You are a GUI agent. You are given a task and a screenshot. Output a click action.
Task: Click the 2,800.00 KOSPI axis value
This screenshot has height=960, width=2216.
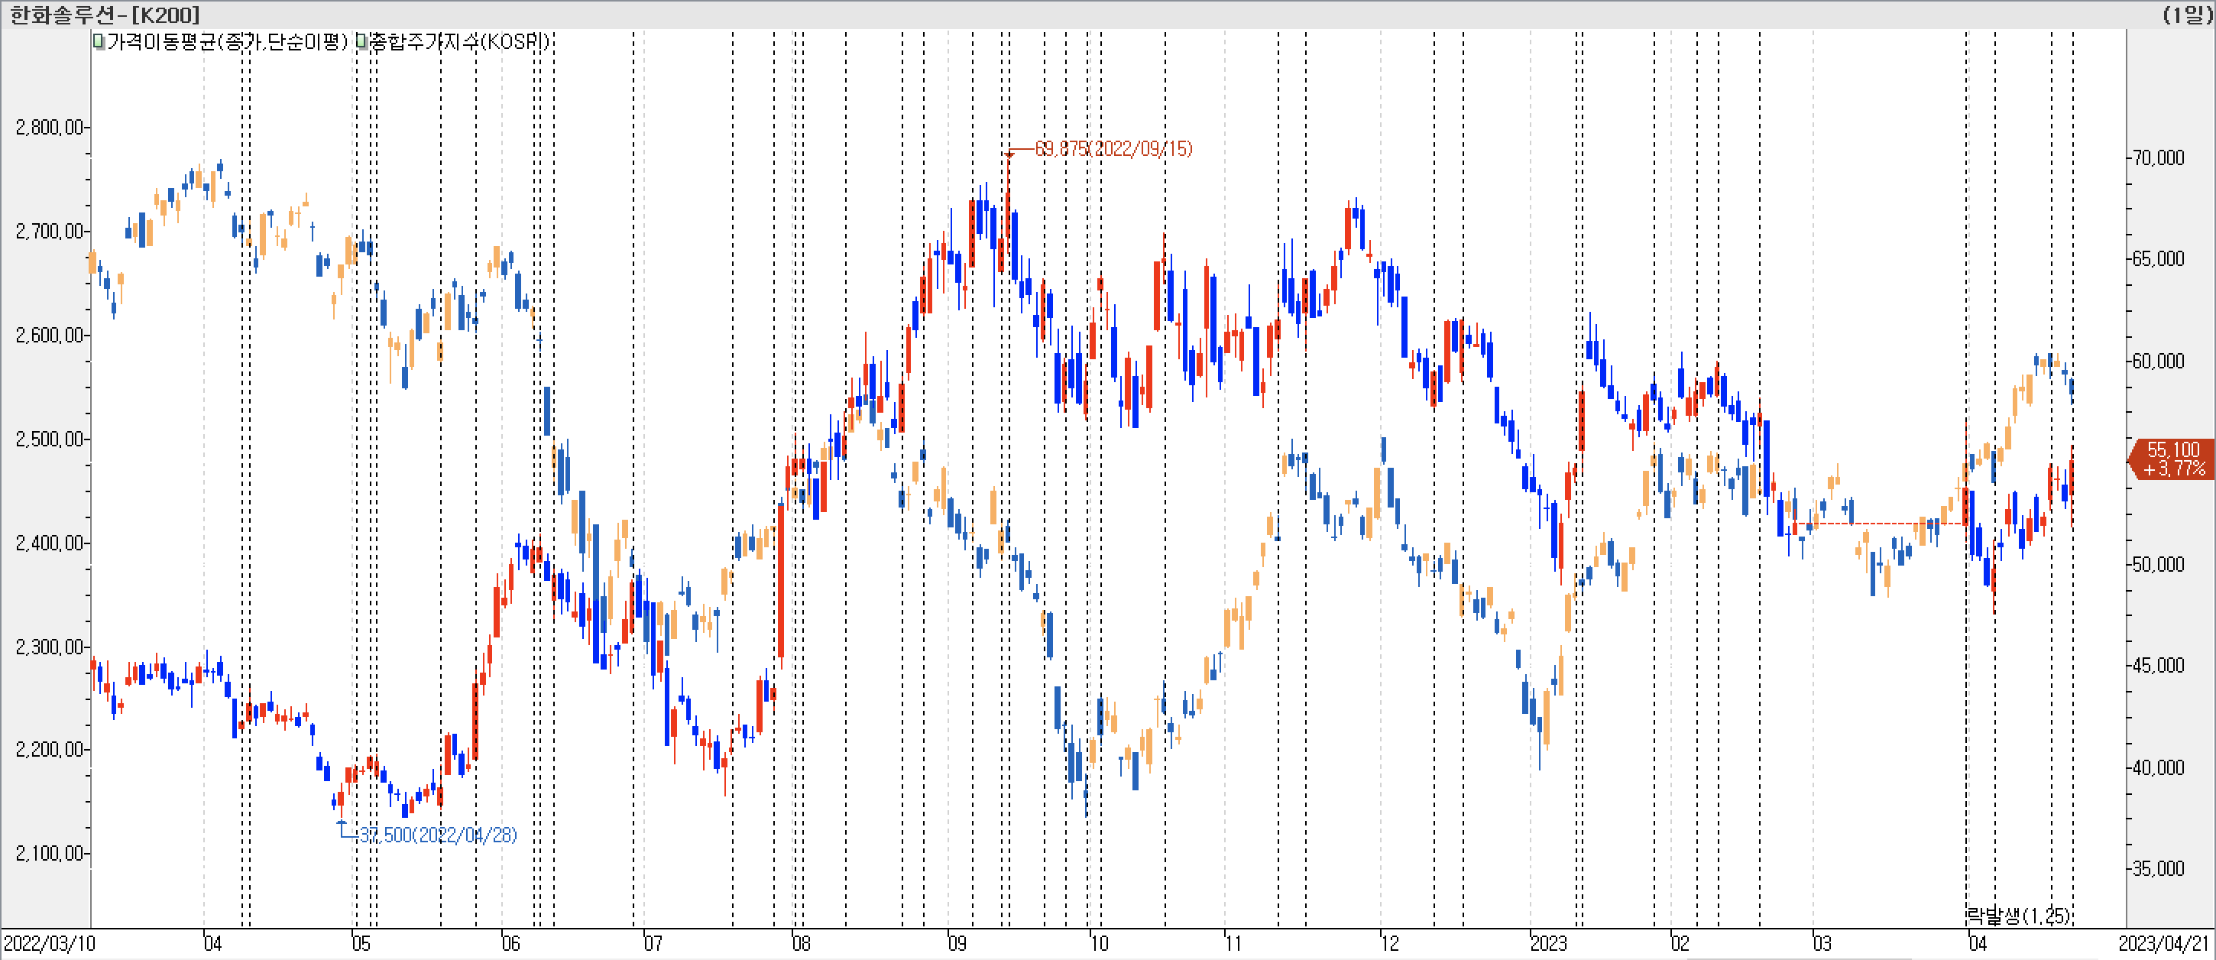50,128
